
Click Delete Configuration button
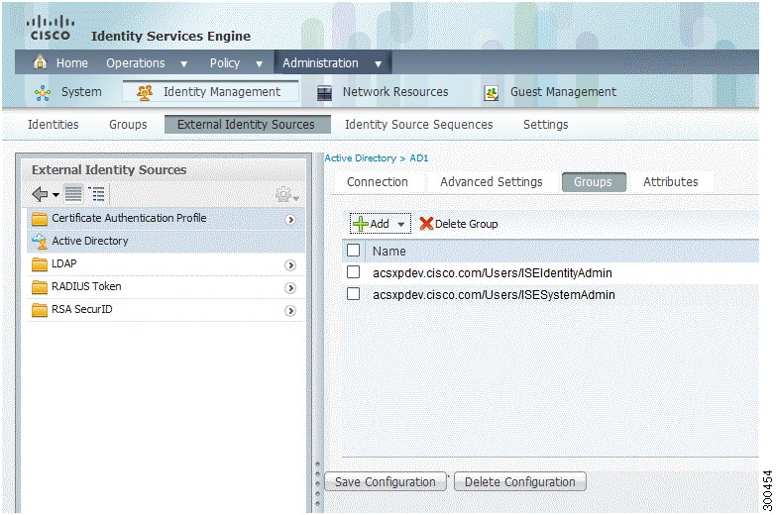[x=519, y=482]
